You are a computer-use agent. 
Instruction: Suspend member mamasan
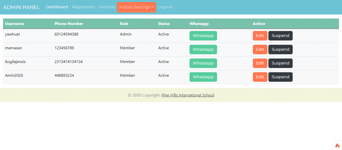point(280,49)
